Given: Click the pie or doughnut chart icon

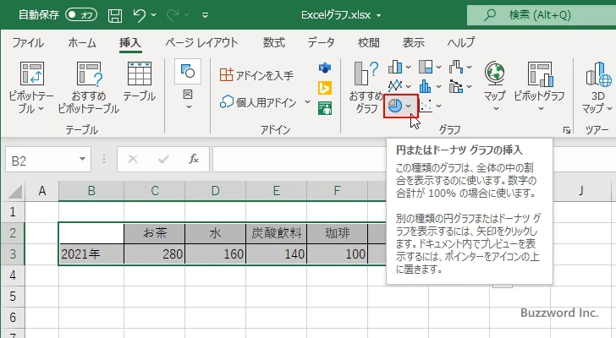Looking at the screenshot, I should click(x=395, y=106).
